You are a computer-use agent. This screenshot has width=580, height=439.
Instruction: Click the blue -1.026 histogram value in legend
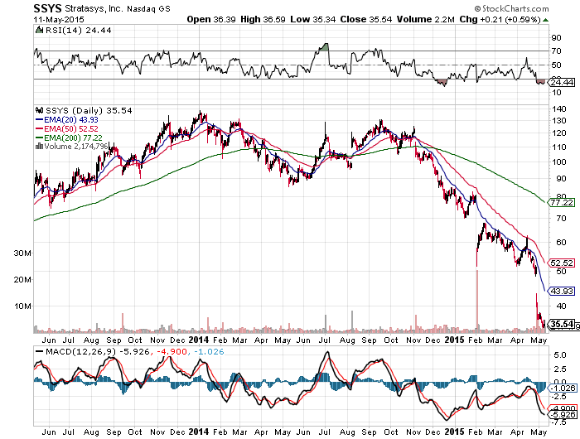coord(209,352)
